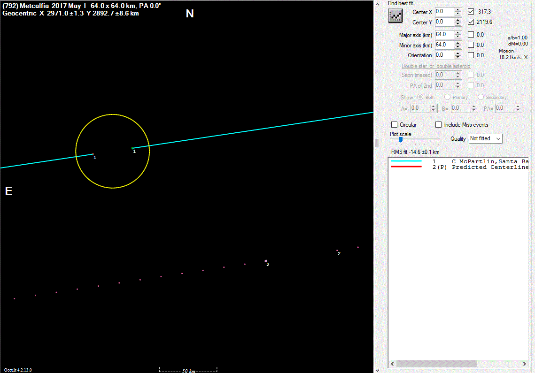
Task: Click the Sepn (masec) field
Action: 445,75
